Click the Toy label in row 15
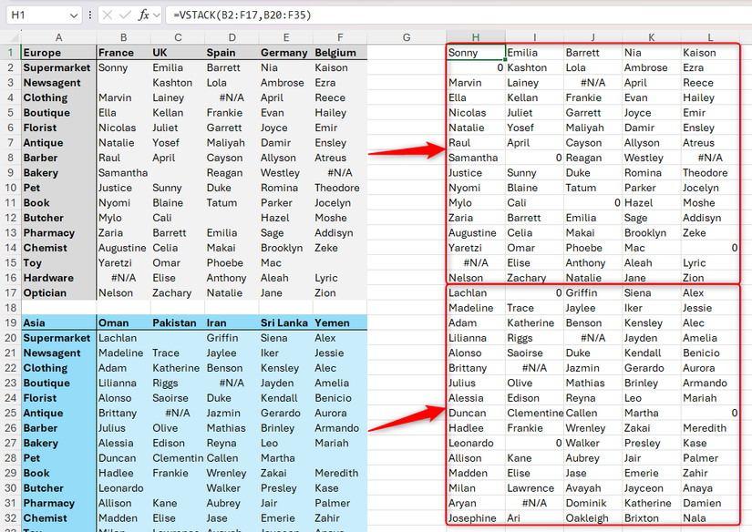This screenshot has height=532, width=752. click(x=58, y=262)
